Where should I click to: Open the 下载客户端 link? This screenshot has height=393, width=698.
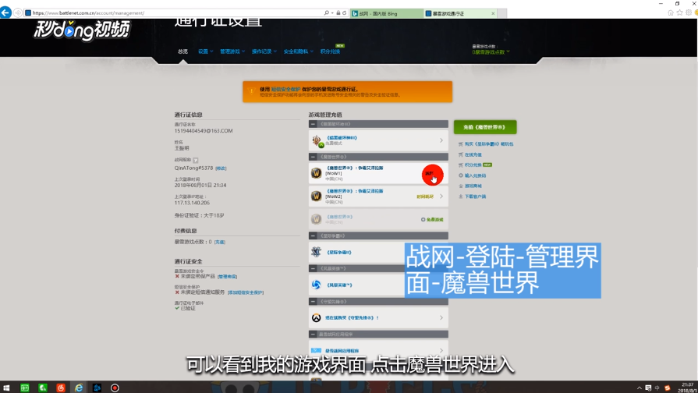[475, 196]
